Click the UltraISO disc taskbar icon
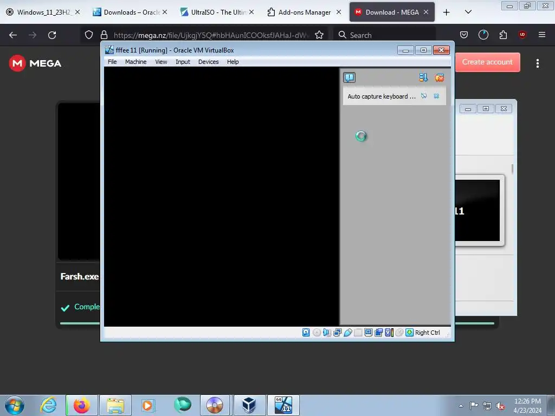The image size is (555, 416). tap(215, 405)
